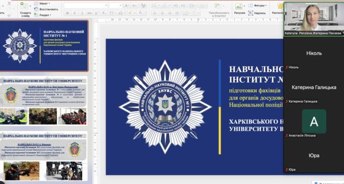Viewport: 344px width, 184px height.
Task: Select the second slide thumbnail with three photos
Action: pos(43,101)
